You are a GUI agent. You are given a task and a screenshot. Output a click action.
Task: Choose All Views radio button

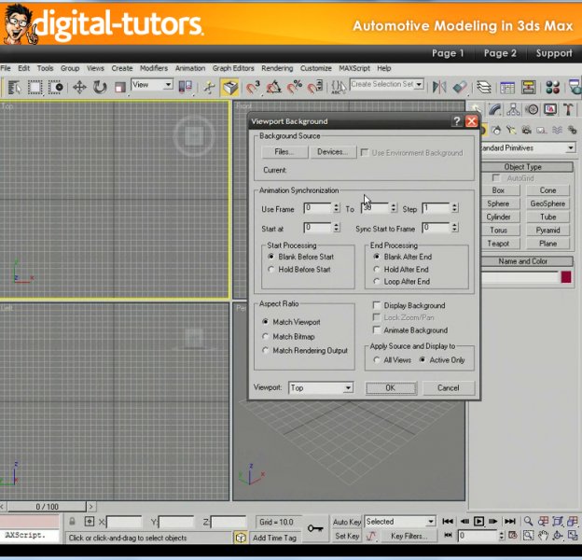tap(377, 360)
